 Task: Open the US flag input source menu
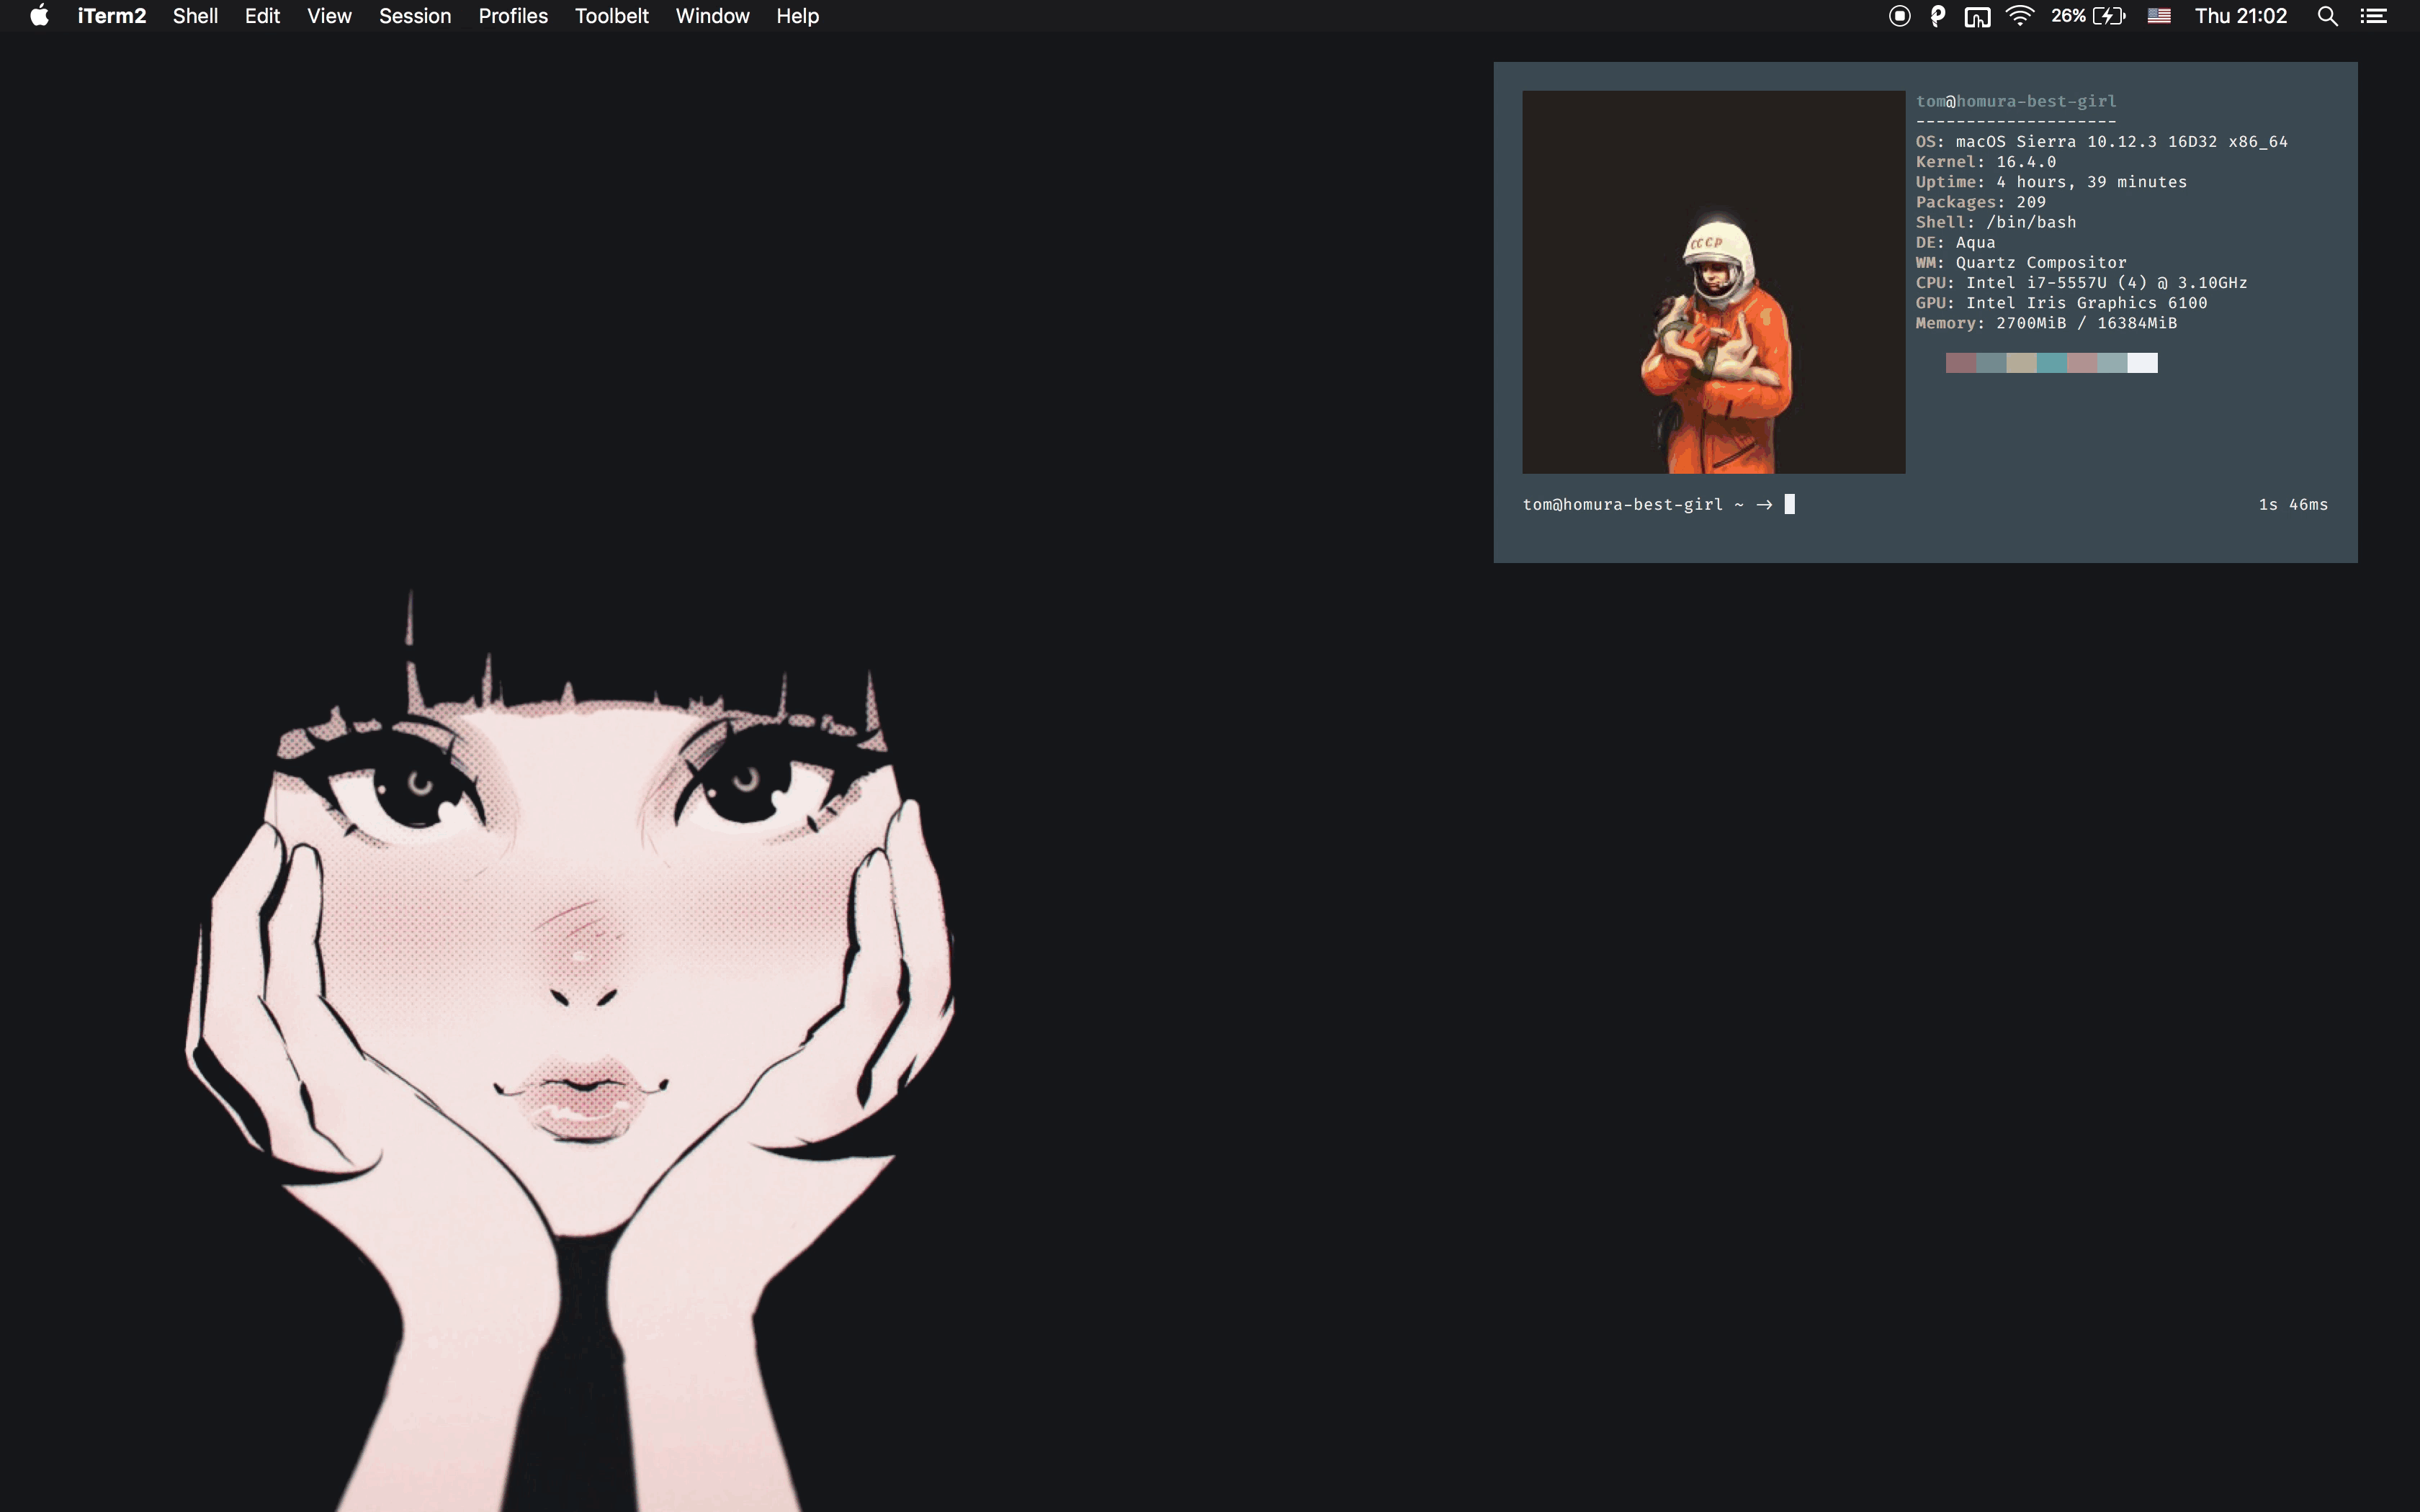(x=2159, y=16)
